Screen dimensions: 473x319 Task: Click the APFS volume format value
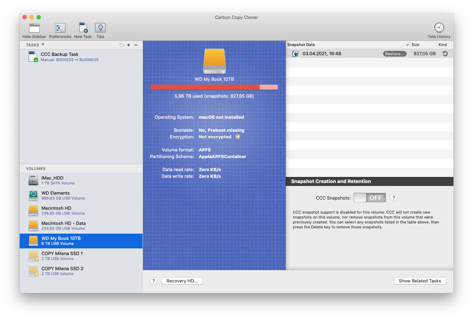[x=205, y=150]
